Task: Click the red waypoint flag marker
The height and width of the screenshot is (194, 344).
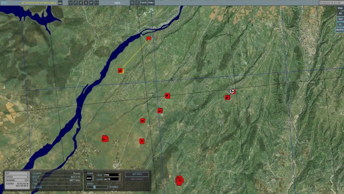Action: click(149, 38)
